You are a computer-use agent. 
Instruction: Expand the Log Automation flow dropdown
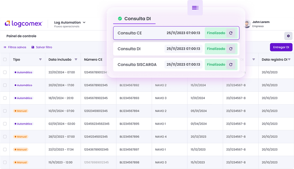pos(84,22)
